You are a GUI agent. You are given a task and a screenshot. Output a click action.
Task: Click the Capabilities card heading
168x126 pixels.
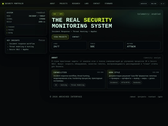click(60, 72)
